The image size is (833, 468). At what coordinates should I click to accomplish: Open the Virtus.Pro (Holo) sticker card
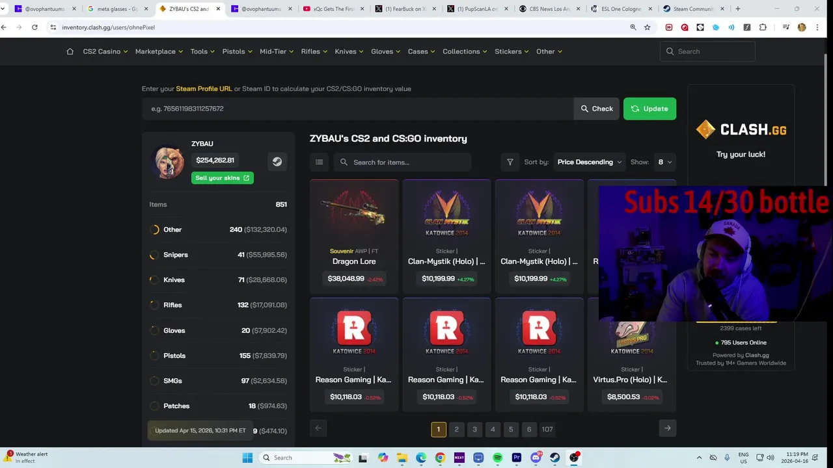[632, 354]
